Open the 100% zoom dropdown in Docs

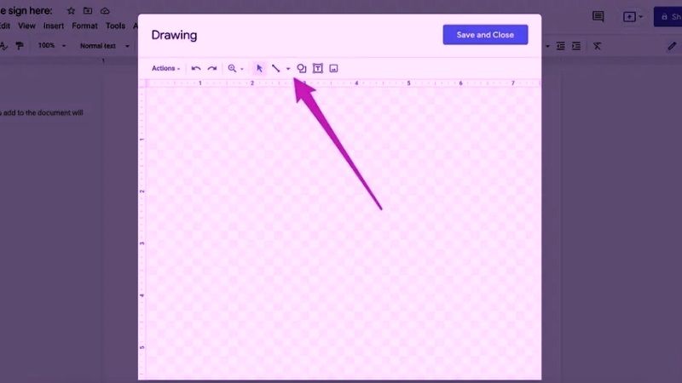52,46
